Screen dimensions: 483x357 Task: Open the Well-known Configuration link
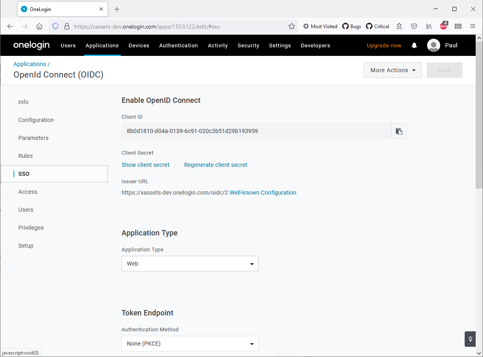(263, 192)
